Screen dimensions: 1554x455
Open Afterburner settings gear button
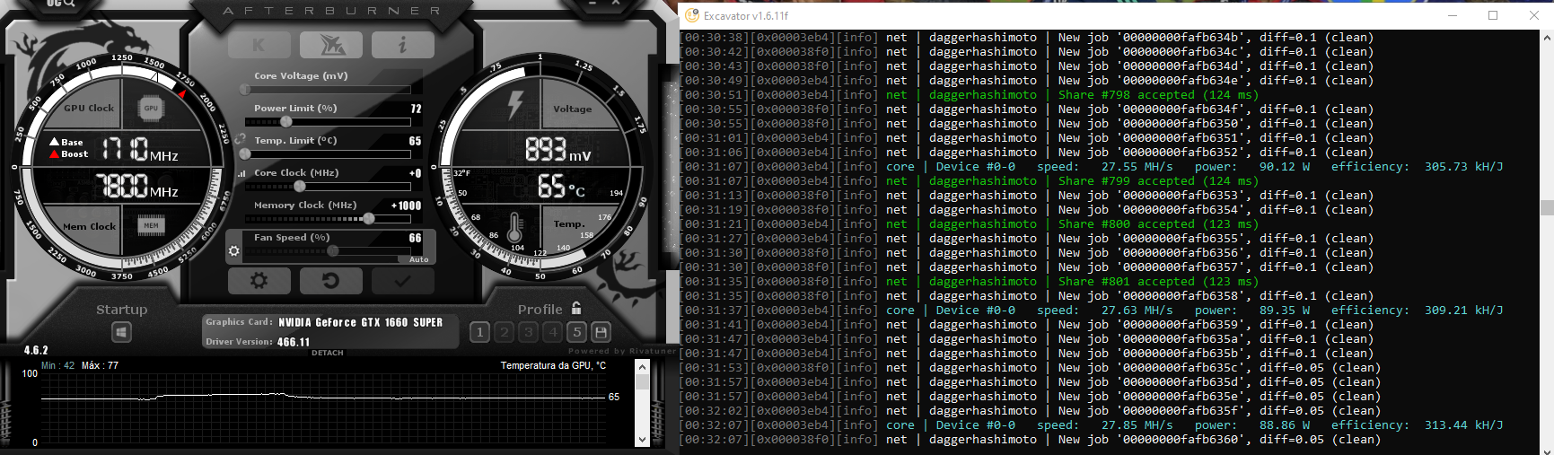259,281
